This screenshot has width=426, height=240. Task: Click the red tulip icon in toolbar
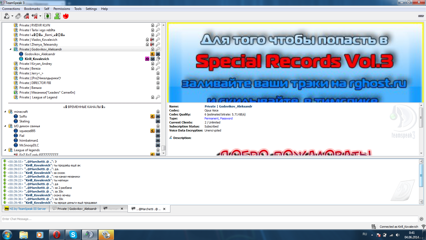66,16
